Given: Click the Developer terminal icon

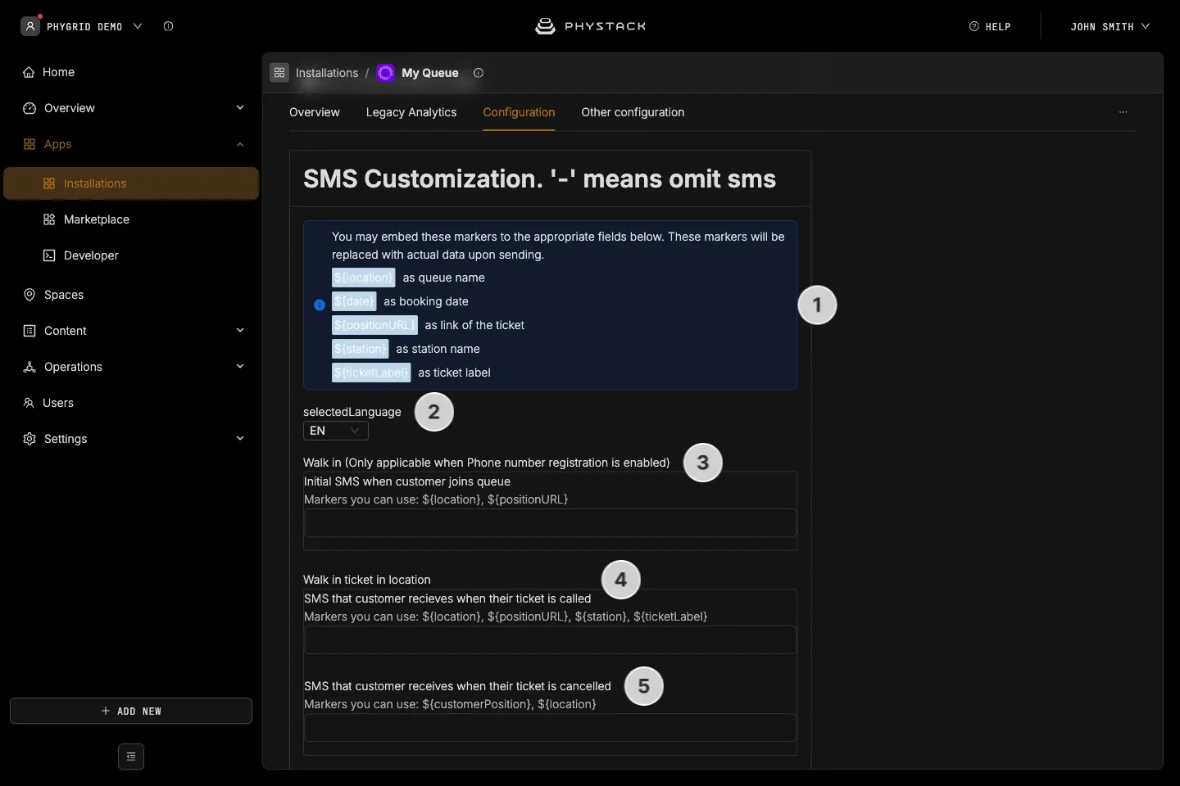Looking at the screenshot, I should point(49,255).
